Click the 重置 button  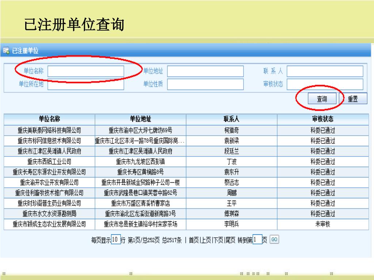pyautogui.click(x=353, y=98)
